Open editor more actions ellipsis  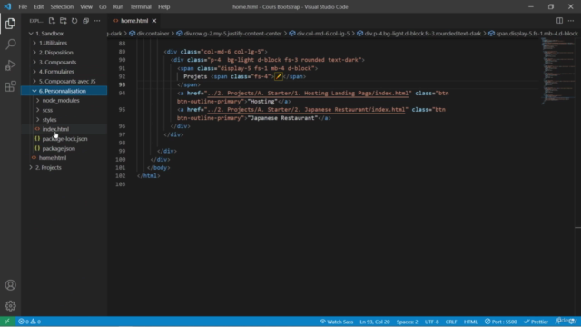pyautogui.click(x=571, y=21)
